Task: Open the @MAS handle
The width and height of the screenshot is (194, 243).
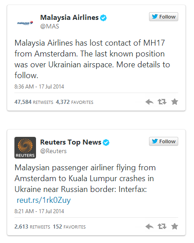Action: point(50,26)
